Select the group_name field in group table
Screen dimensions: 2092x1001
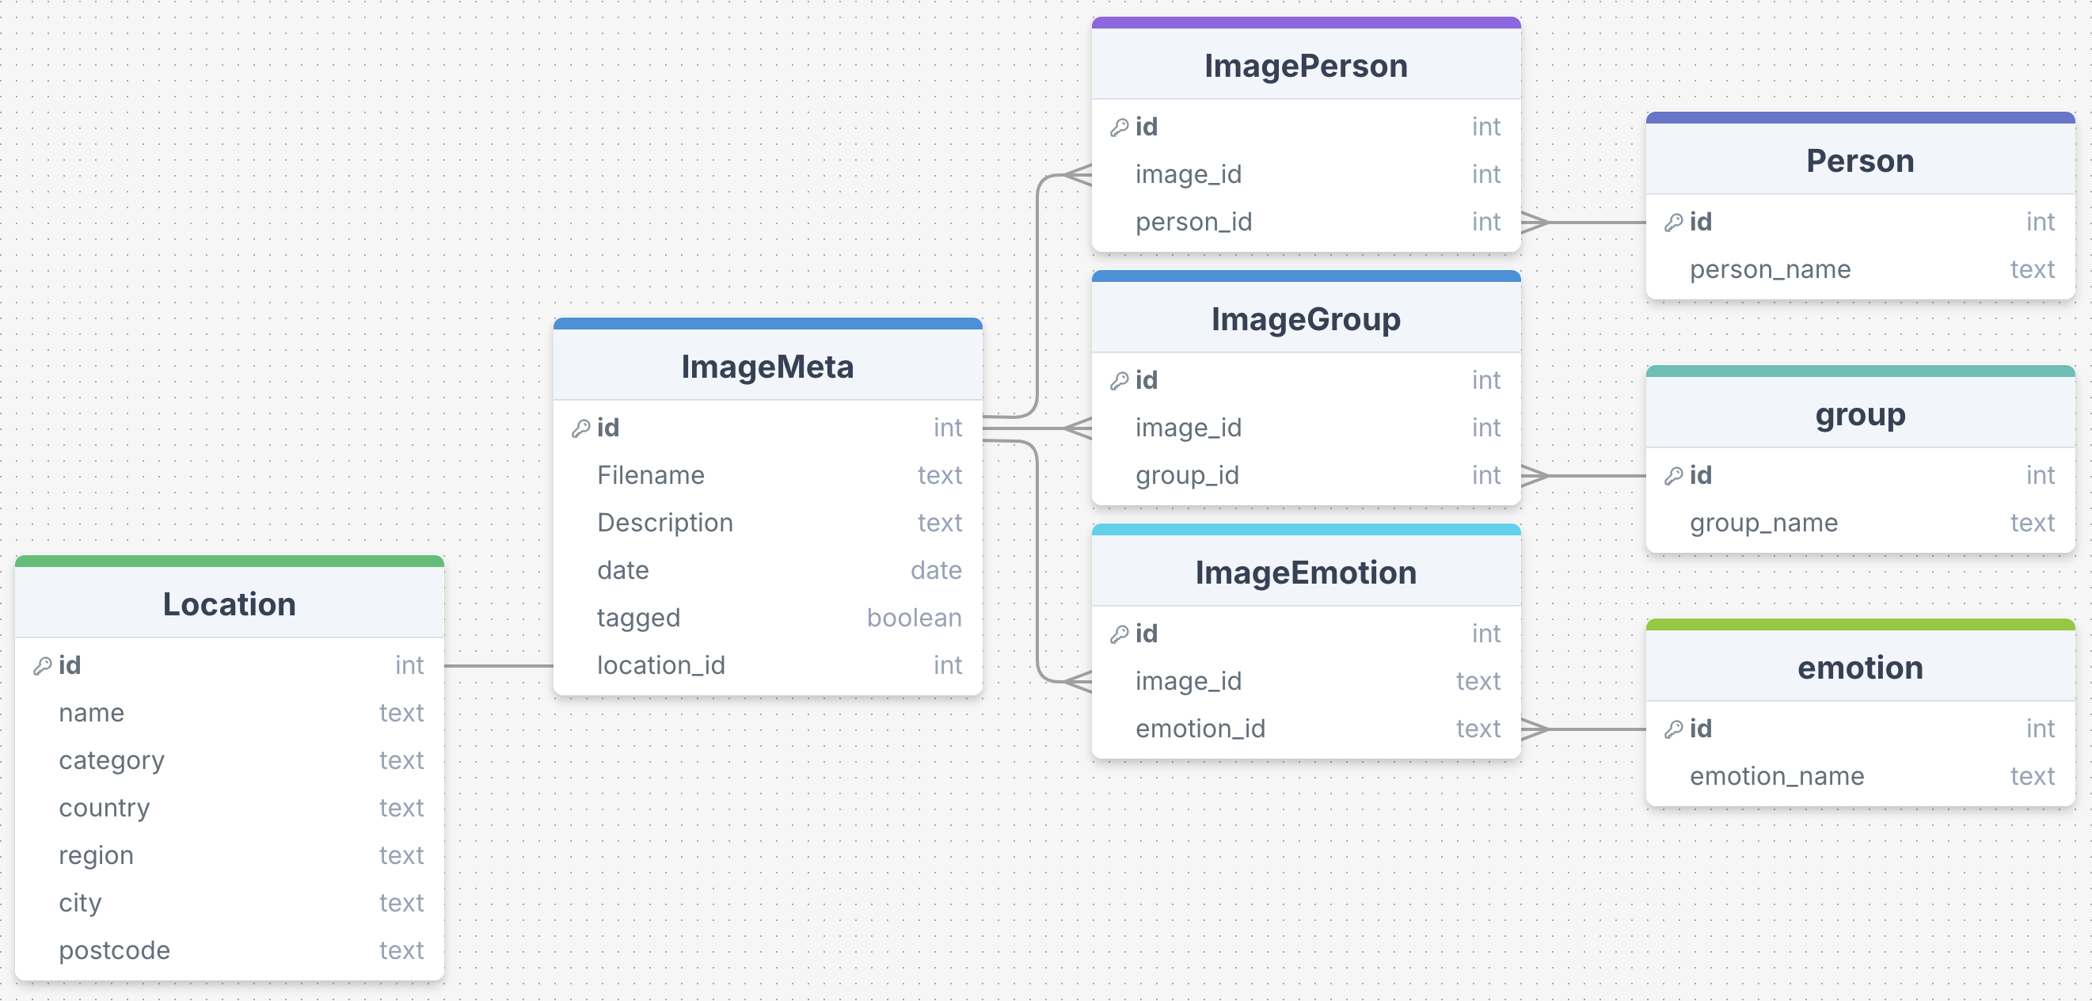coord(1861,523)
